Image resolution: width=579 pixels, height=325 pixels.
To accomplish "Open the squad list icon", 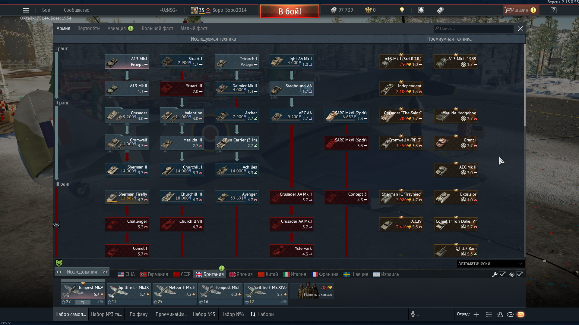I will tap(489, 314).
